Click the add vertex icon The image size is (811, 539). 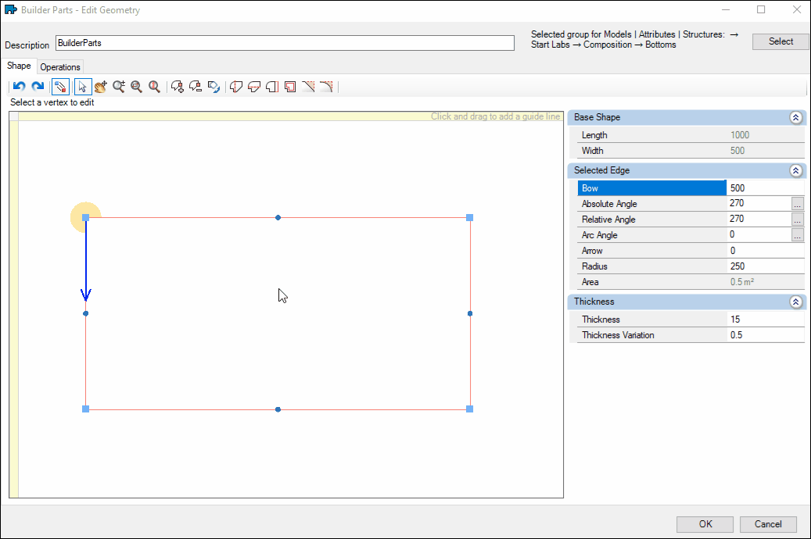point(178,86)
